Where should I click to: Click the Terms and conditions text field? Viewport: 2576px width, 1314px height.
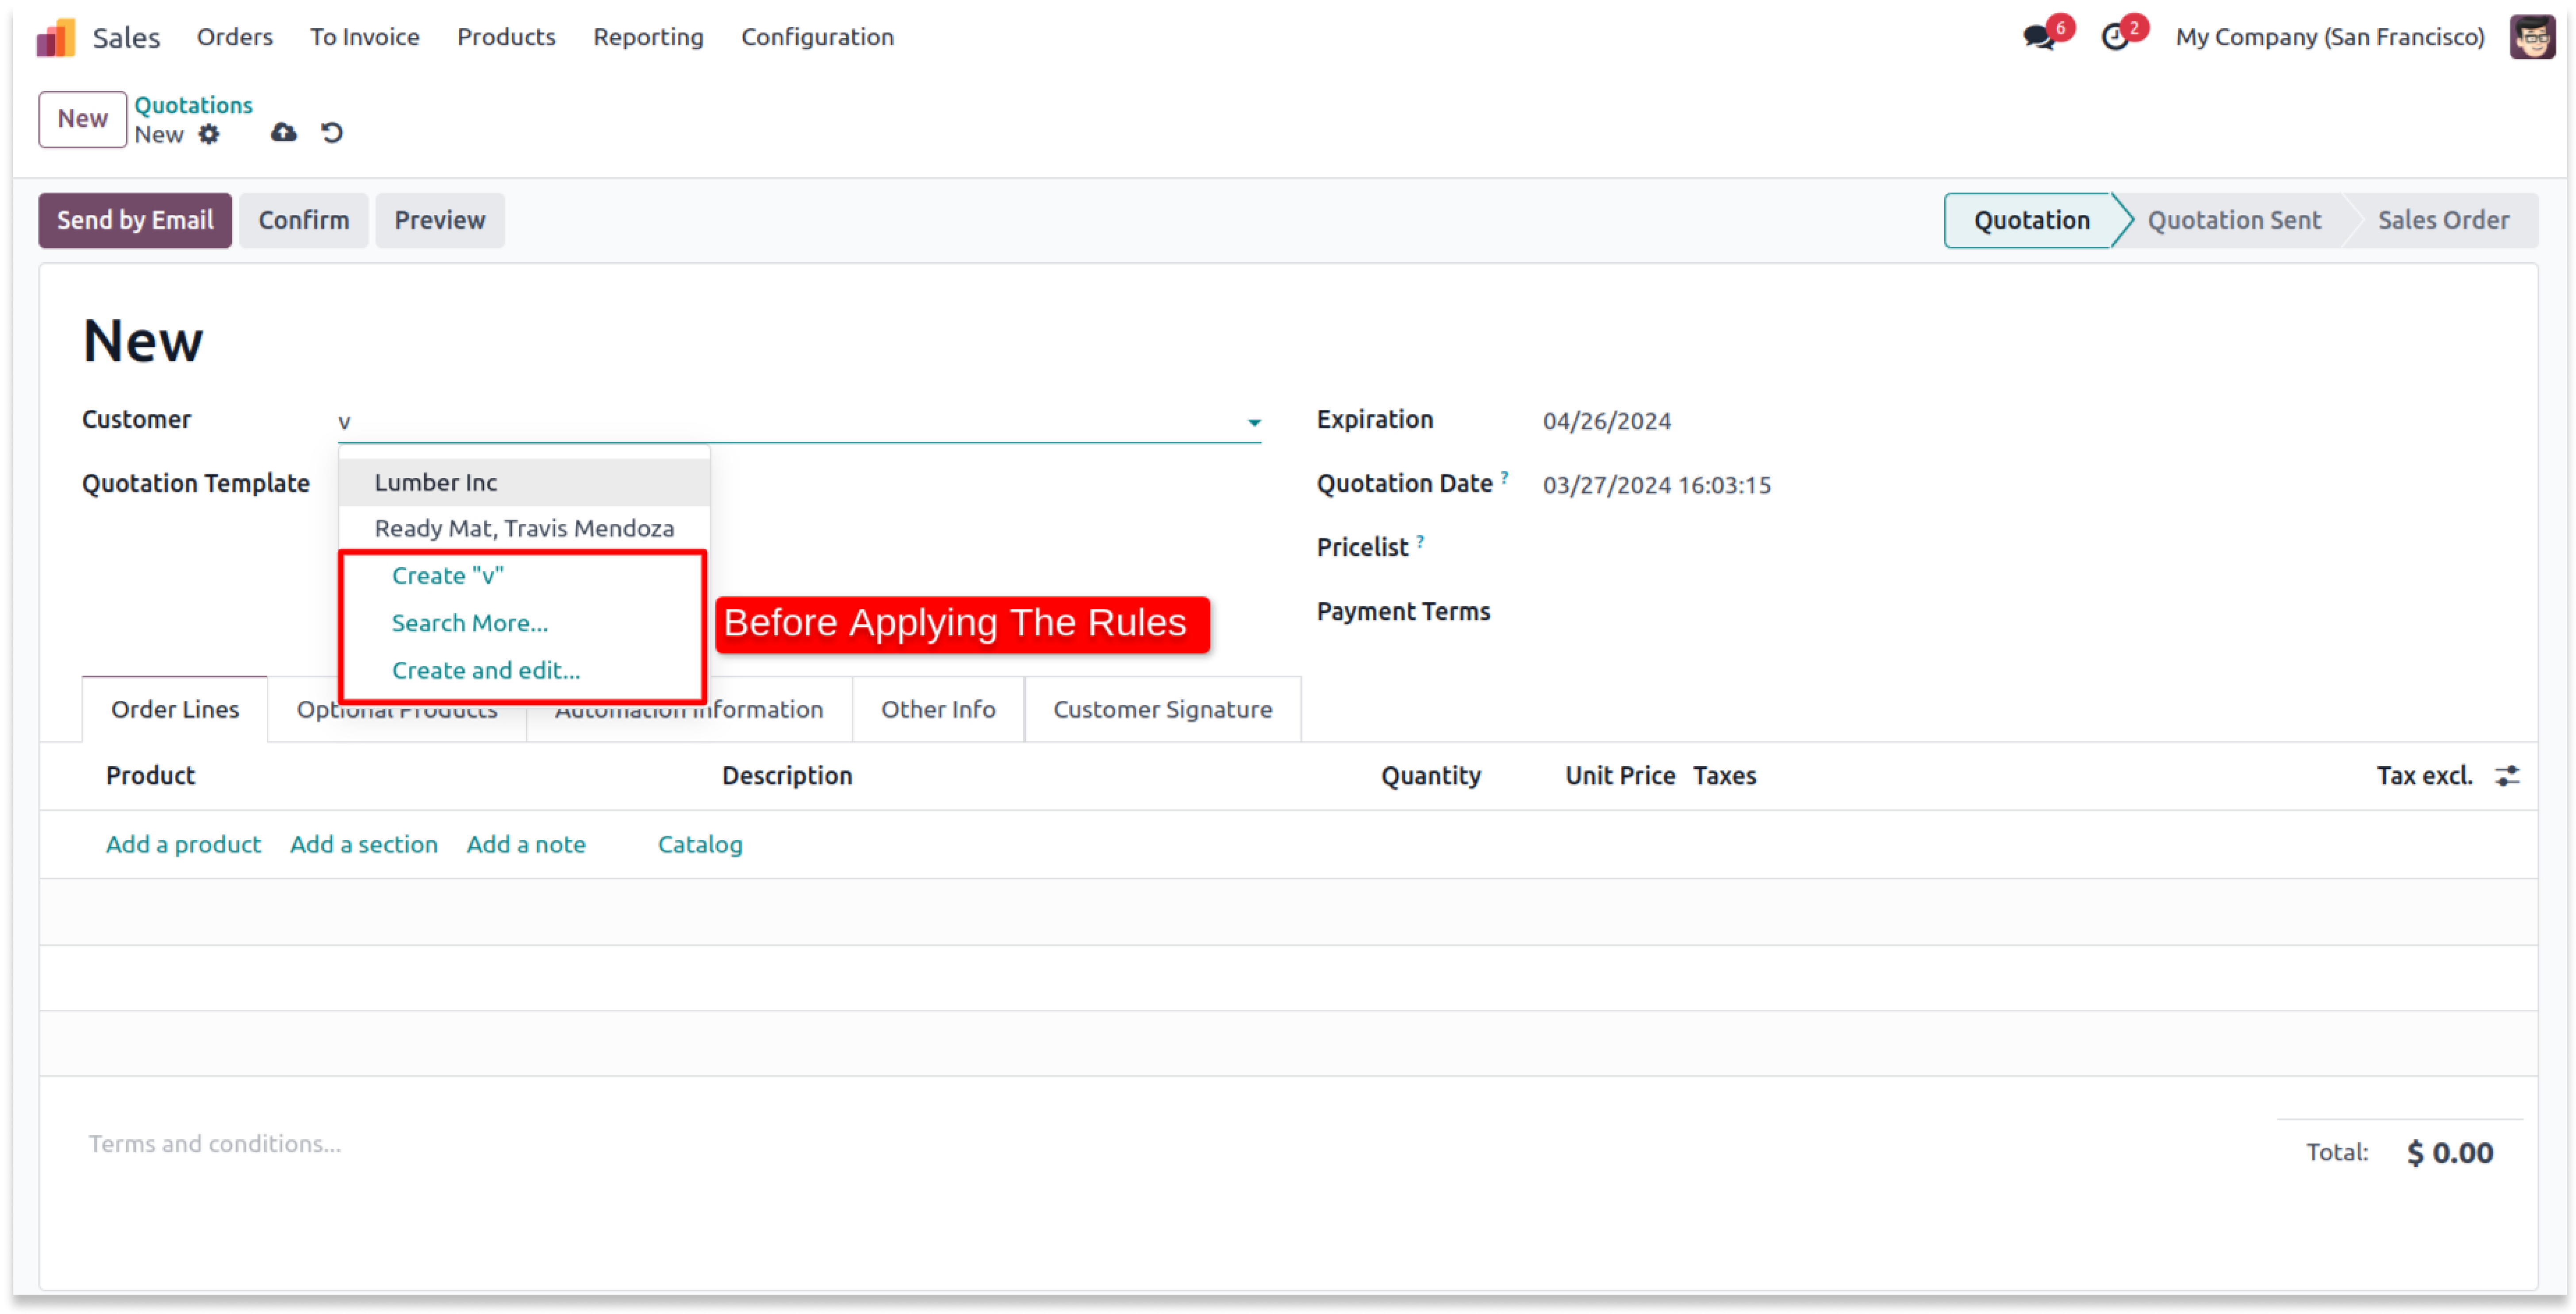(x=215, y=1144)
